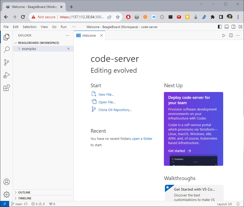This screenshot has width=244, height=207.
Task: Click the Accounts icon above the gear
Action: point(7,182)
